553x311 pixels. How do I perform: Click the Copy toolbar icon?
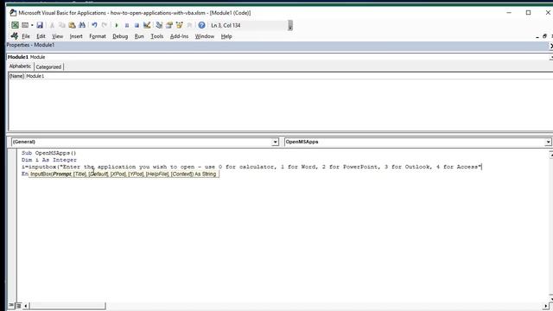click(x=61, y=25)
